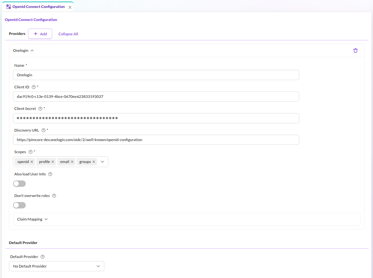Open Client ID help tooltip icon
This screenshot has width=373, height=278.
click(33, 87)
